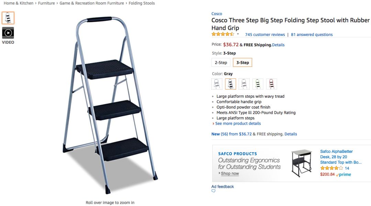Select the first color swatch
The image size is (371, 206).
(217, 84)
